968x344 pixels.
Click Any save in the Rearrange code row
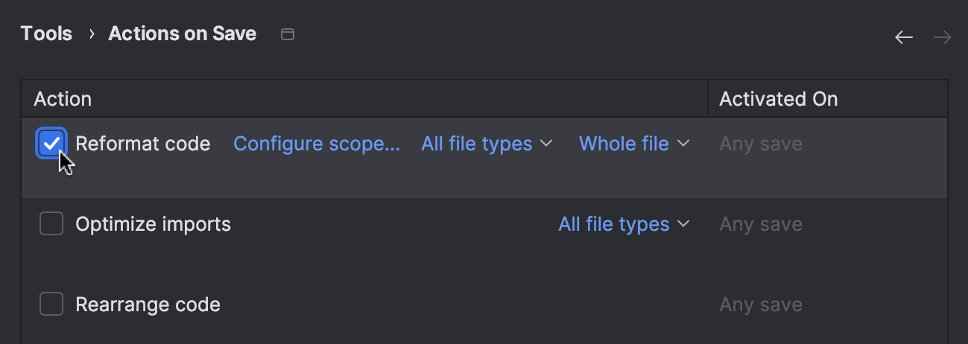tap(761, 305)
